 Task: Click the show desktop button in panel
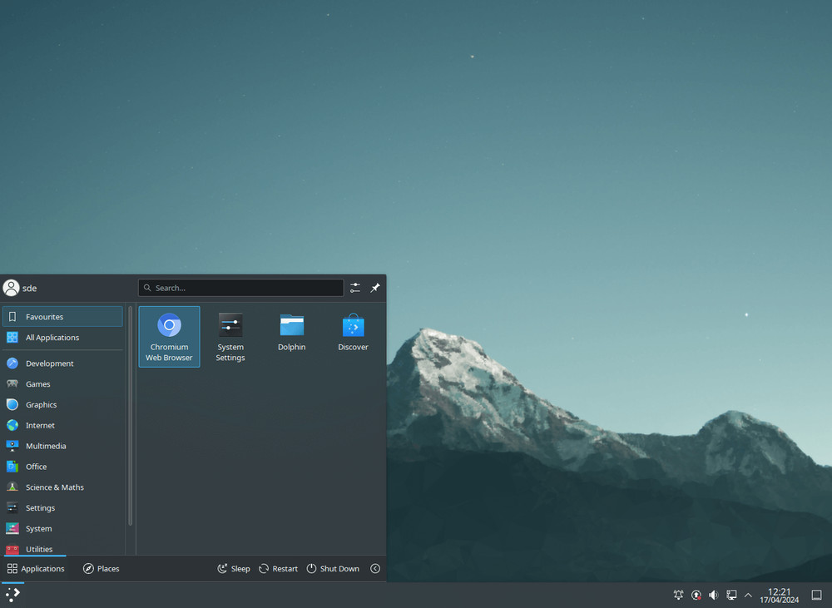point(816,595)
